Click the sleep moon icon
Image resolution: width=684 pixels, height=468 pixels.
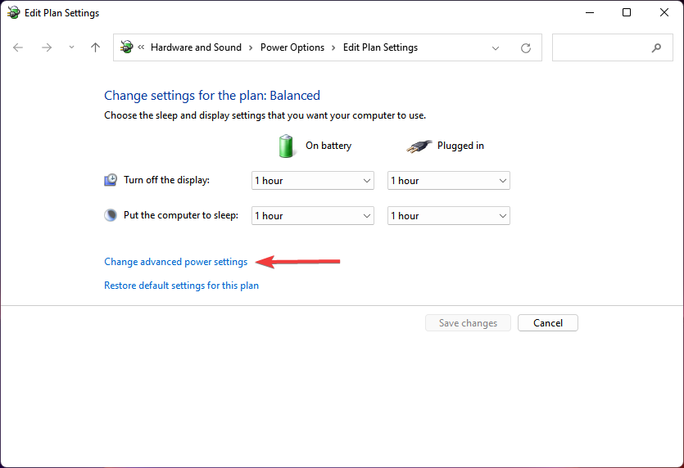(x=111, y=215)
